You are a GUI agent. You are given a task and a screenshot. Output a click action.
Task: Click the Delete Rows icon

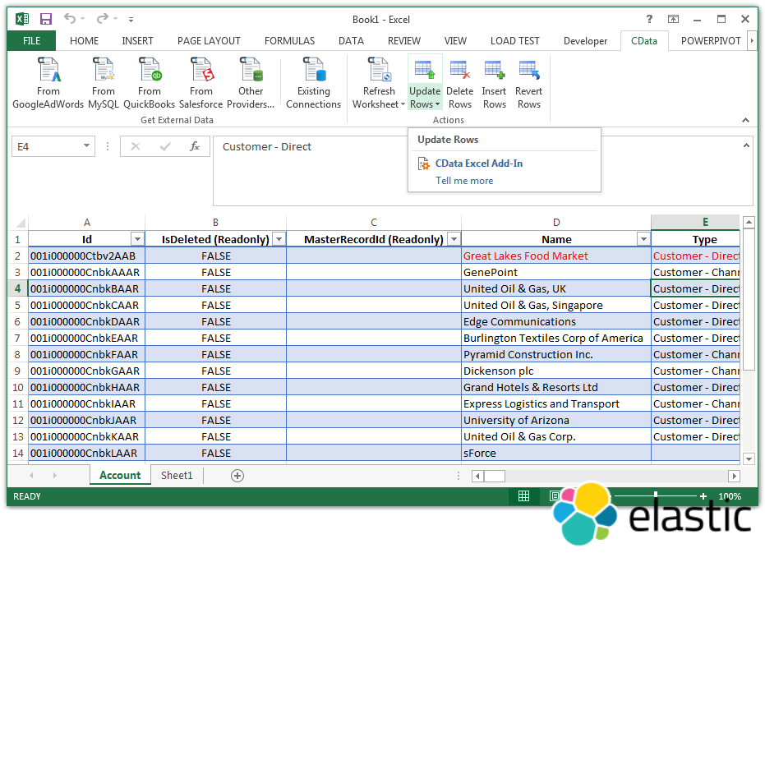[459, 69]
